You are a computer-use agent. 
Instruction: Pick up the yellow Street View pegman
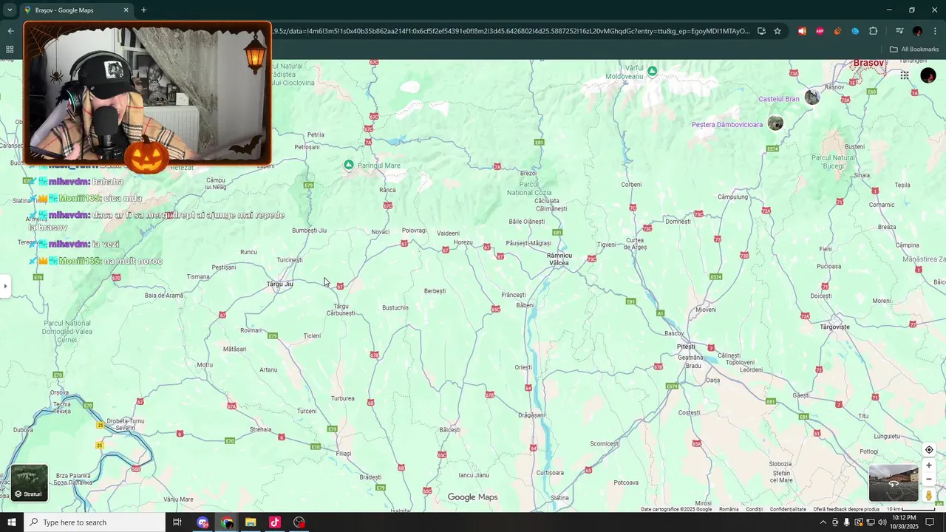coord(929,496)
